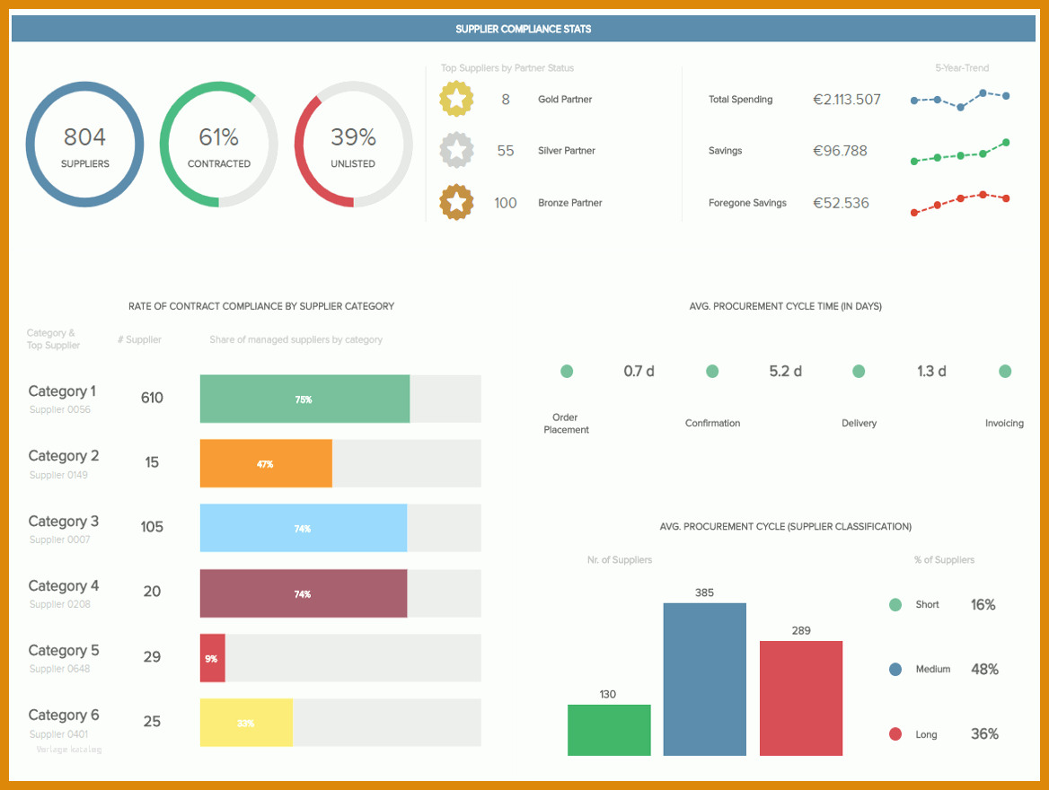Click the Savings value €96.788
Viewport: 1049px width, 790px height.
841,151
